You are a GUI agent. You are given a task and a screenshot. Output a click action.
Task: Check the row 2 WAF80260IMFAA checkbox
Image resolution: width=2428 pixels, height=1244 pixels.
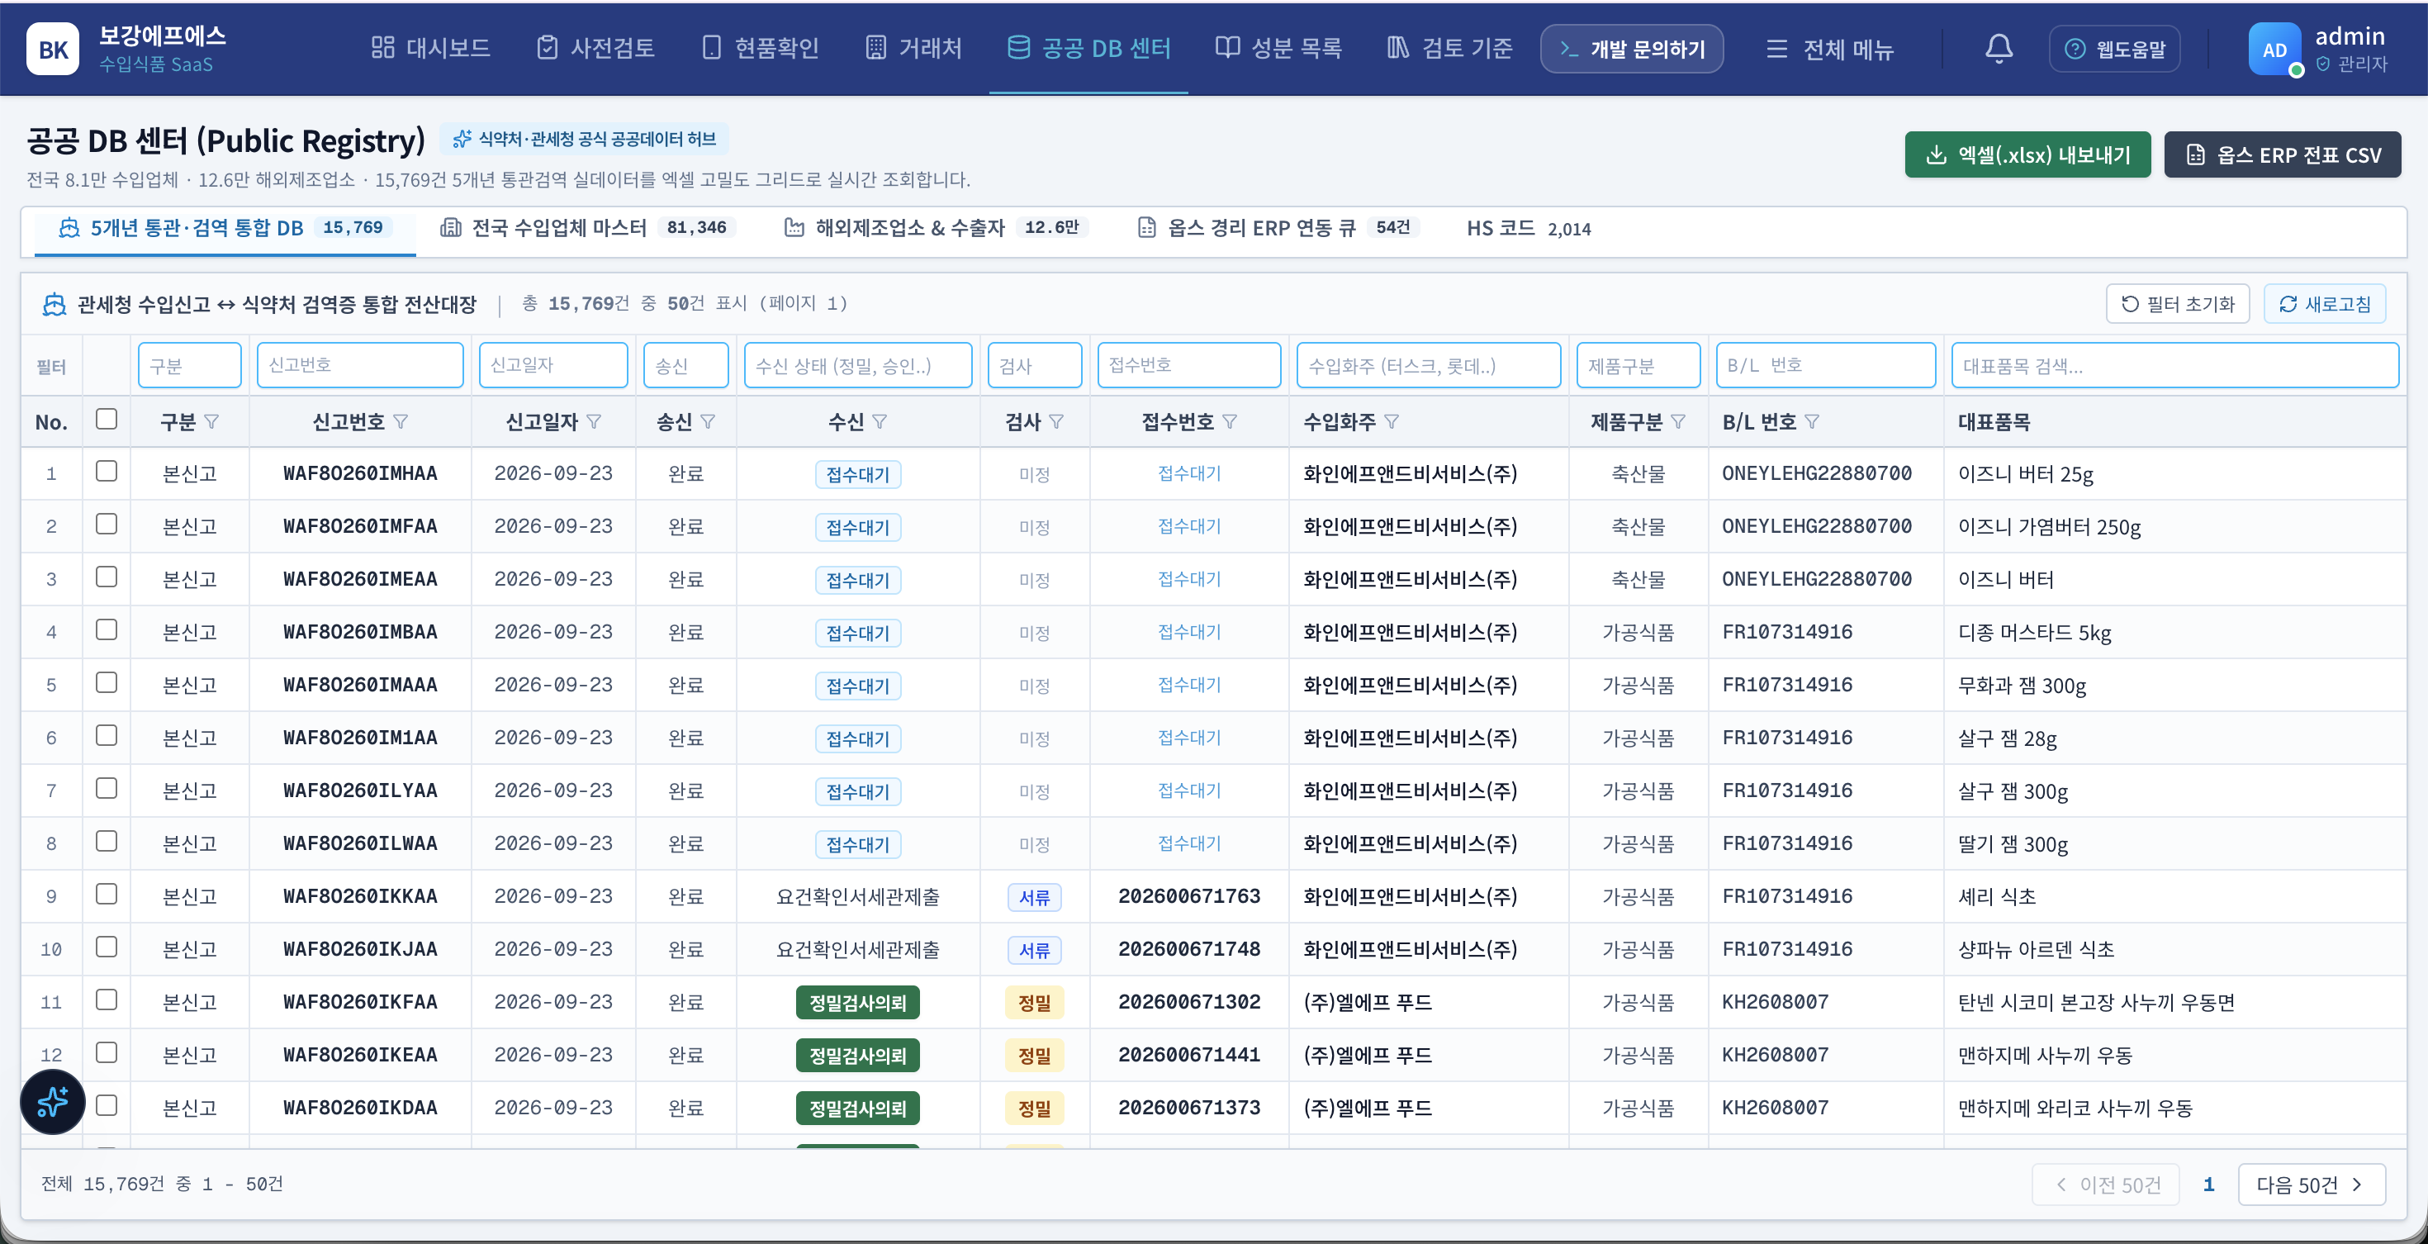point(107,524)
